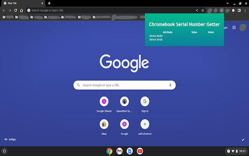Image resolution: width=249 pixels, height=156 pixels.
Task: Click the Notes column header
Action: click(x=211, y=32)
